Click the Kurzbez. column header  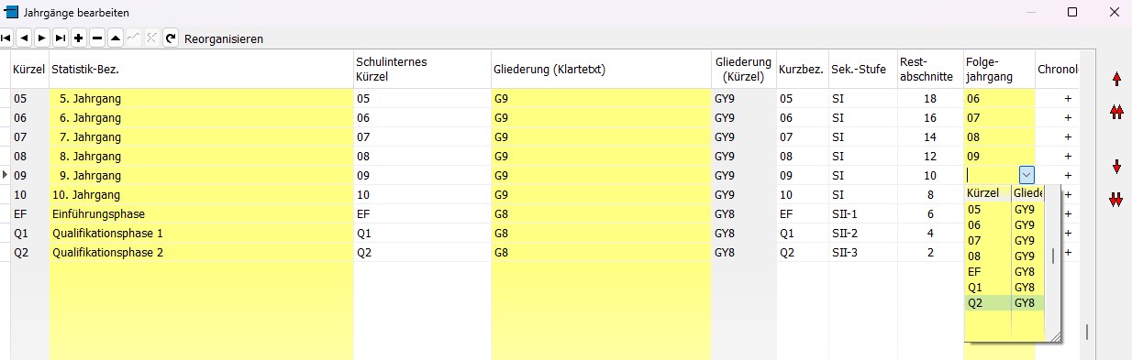(802, 70)
